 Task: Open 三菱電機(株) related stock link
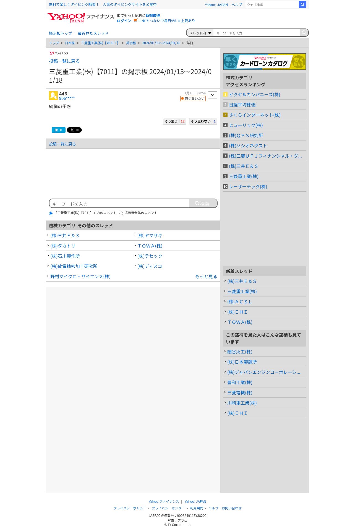[x=240, y=393]
